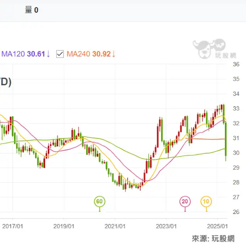Click the 2025/01 date axis label
Image resolution: width=246 pixels, height=246 pixels.
pyautogui.click(x=217, y=226)
